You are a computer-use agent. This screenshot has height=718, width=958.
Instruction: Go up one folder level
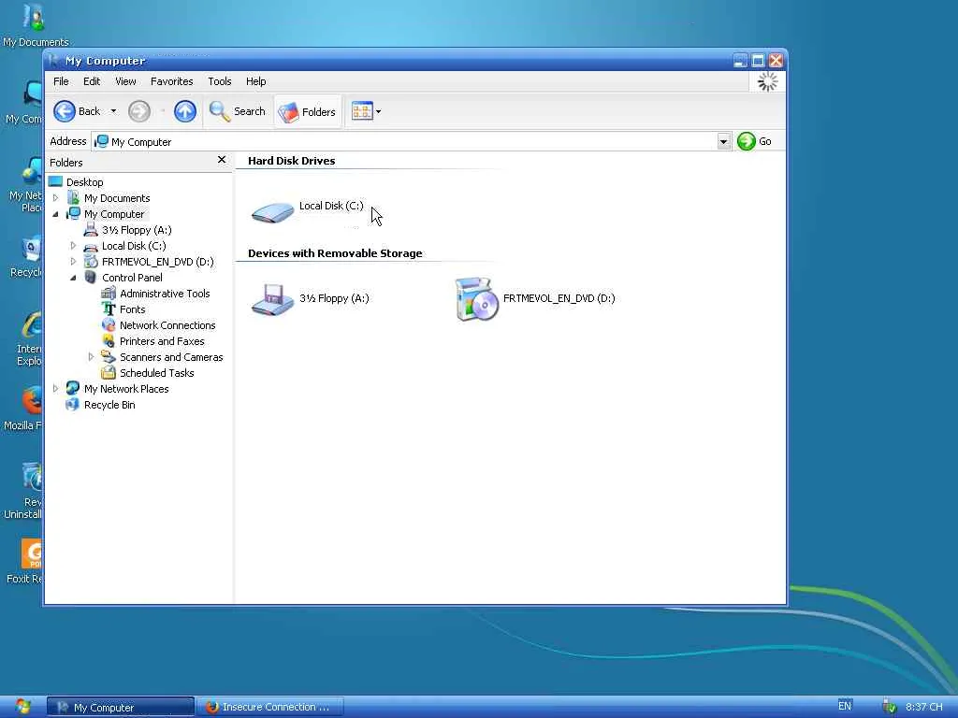185,111
